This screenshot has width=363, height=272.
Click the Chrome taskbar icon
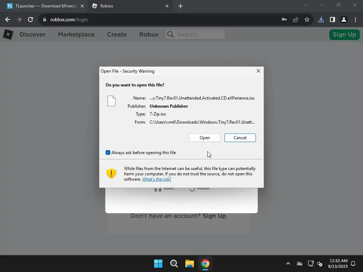click(205, 263)
